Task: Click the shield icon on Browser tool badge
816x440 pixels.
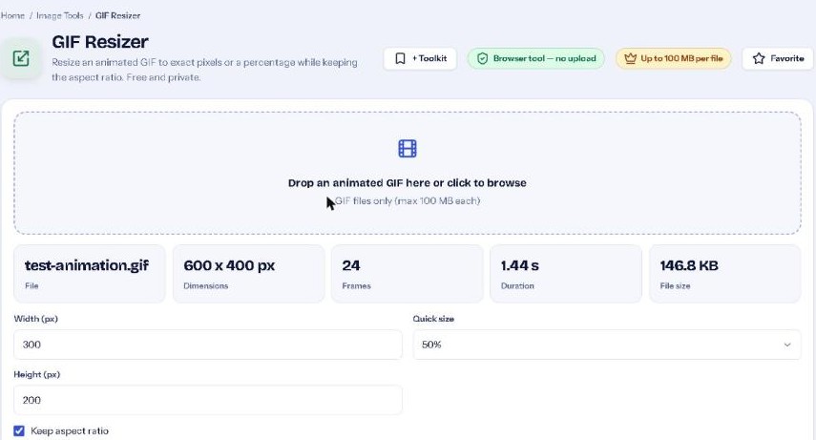Action: point(482,58)
